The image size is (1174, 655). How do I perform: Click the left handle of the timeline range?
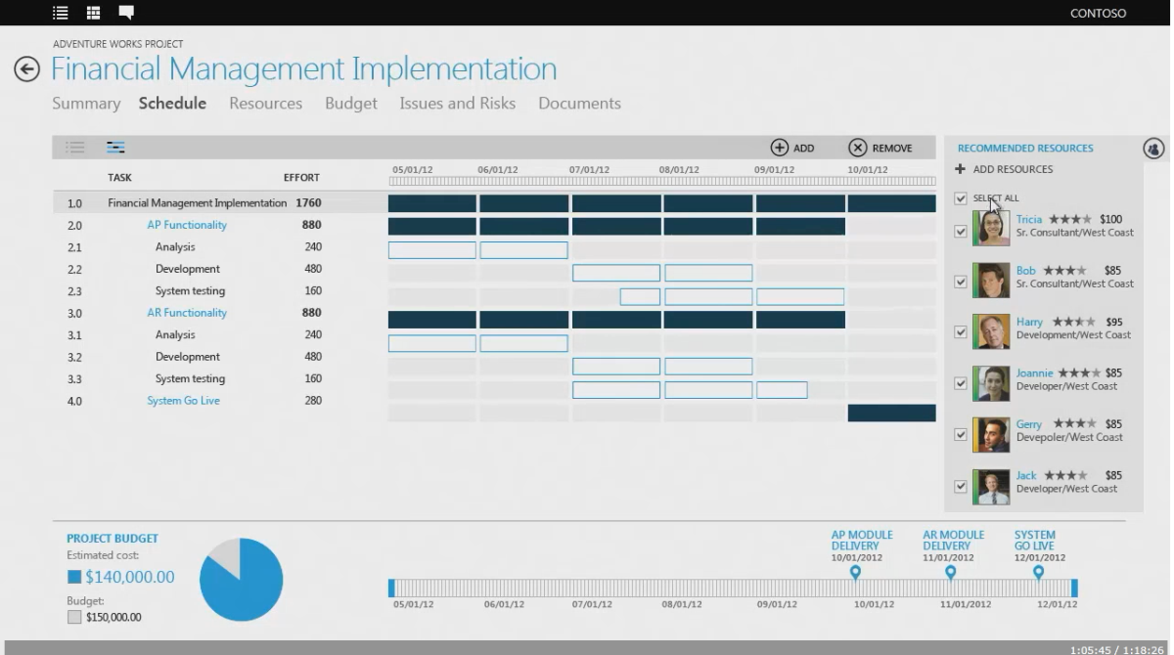[391, 588]
